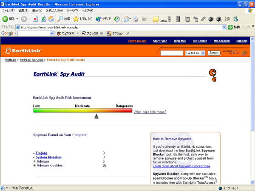Viewport: 255px width, 191px height.
Task: Click the Trojans link
Action: [42, 153]
